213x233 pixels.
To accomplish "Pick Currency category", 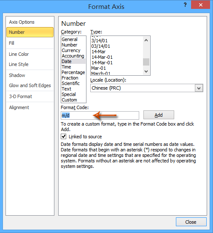I will click(x=73, y=50).
